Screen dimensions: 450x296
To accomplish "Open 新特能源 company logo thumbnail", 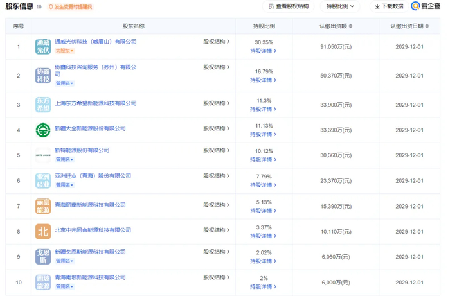I will point(43,155).
